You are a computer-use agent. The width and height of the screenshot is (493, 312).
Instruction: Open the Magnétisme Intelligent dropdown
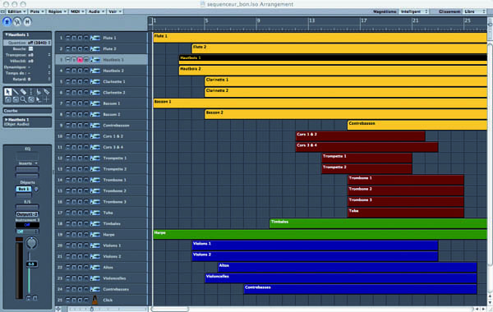414,11
